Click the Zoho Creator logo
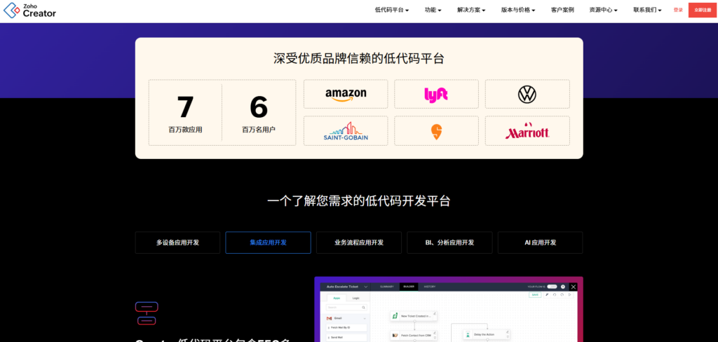 coord(29,10)
